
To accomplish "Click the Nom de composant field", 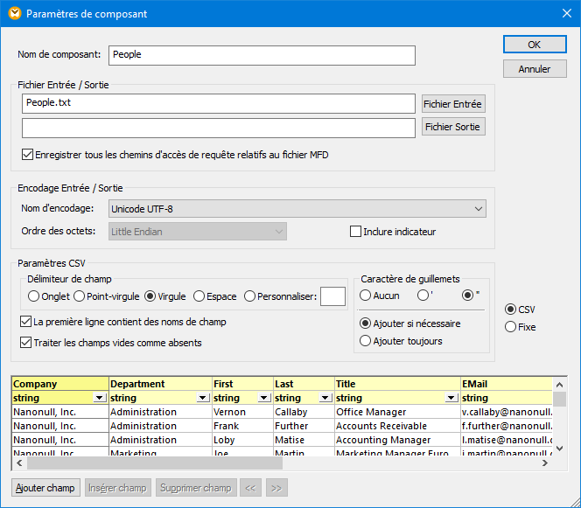I will click(262, 55).
